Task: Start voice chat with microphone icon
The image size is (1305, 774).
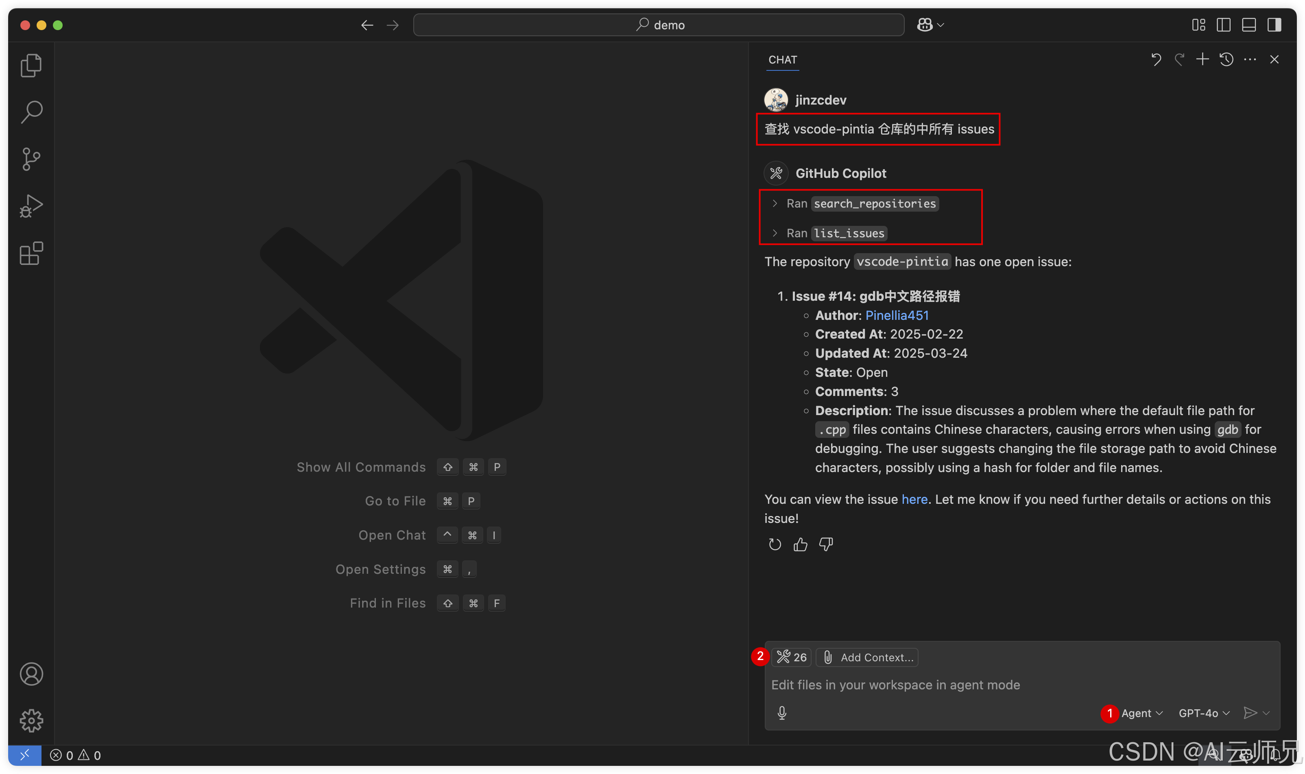Action: (781, 713)
